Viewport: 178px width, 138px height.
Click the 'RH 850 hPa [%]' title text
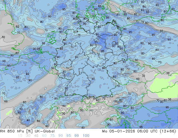[16, 131]
